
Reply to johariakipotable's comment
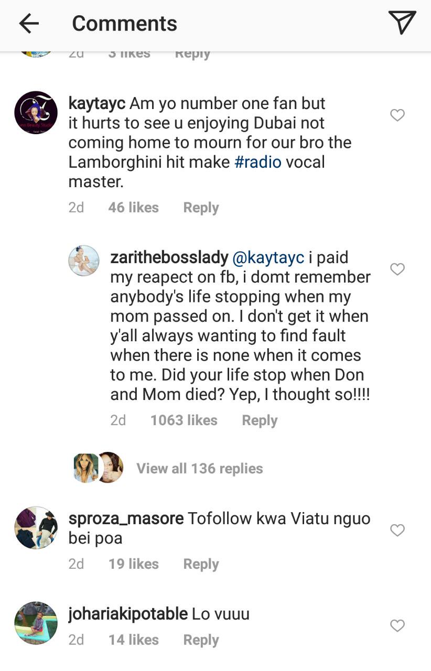coord(201,640)
